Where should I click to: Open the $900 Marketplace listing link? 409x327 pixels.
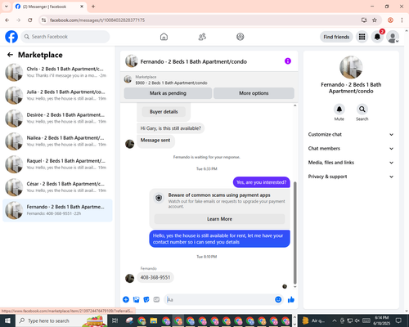[171, 83]
